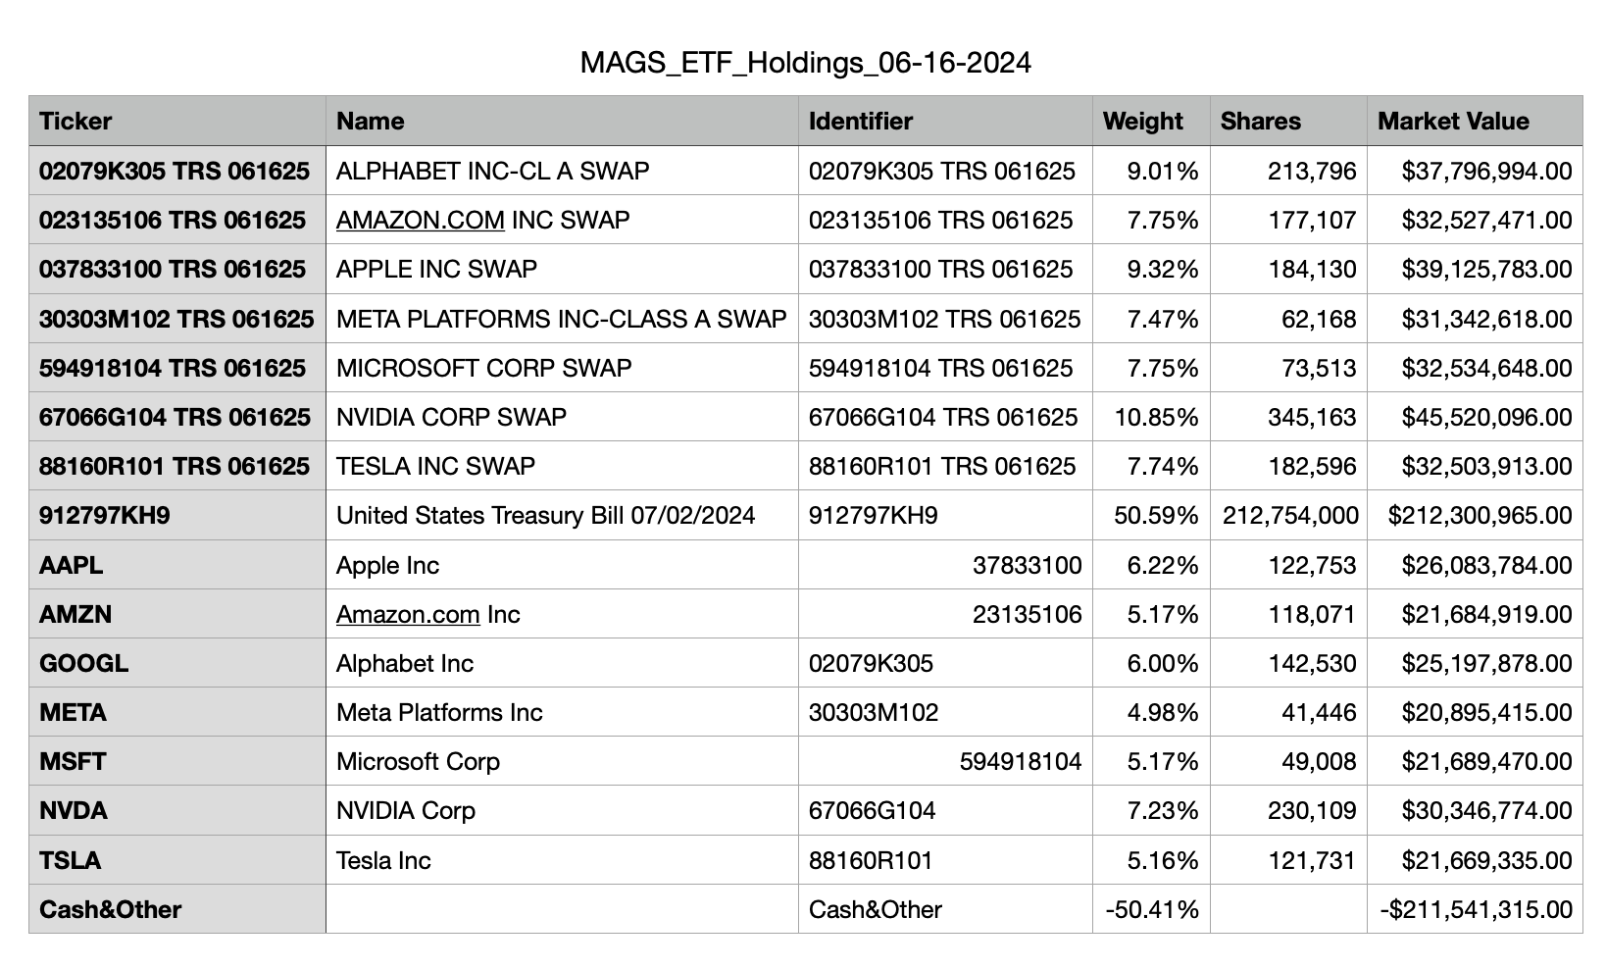The image size is (1606, 969).
Task: Click the $212,300,965.00 market value cell
Action: (x=1475, y=515)
